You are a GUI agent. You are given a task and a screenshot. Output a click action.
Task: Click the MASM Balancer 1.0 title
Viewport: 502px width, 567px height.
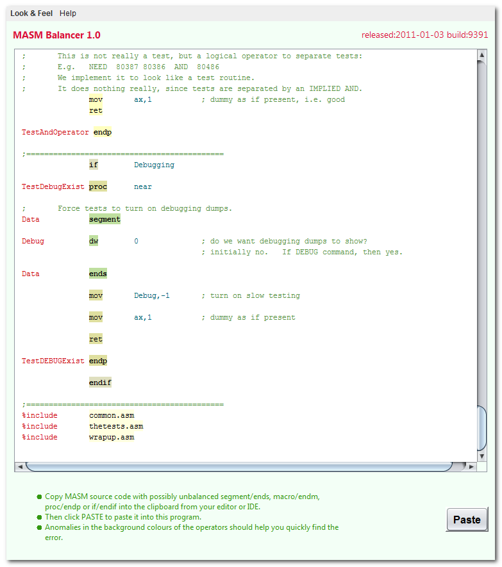coord(57,35)
